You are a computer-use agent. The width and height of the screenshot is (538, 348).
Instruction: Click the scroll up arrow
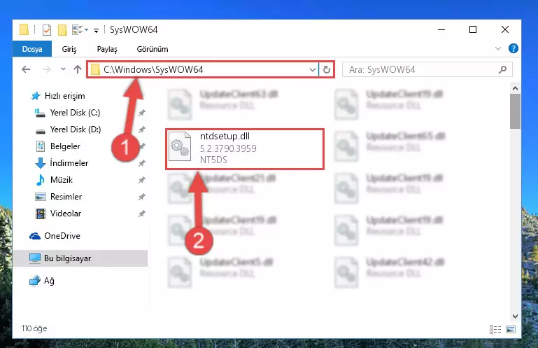tap(515, 89)
